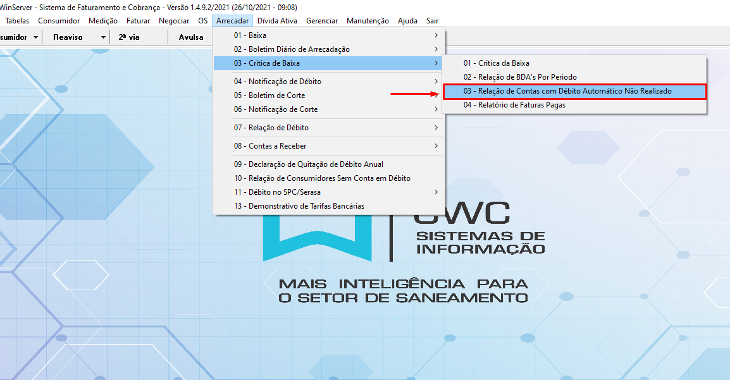Open the Dívida Ativa menu
730x380 pixels.
[x=277, y=20]
